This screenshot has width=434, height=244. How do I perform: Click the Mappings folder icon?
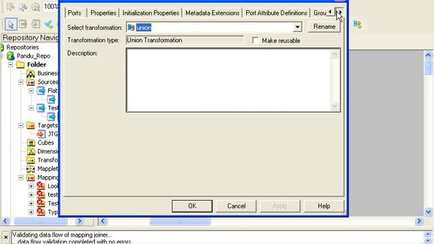click(x=31, y=178)
